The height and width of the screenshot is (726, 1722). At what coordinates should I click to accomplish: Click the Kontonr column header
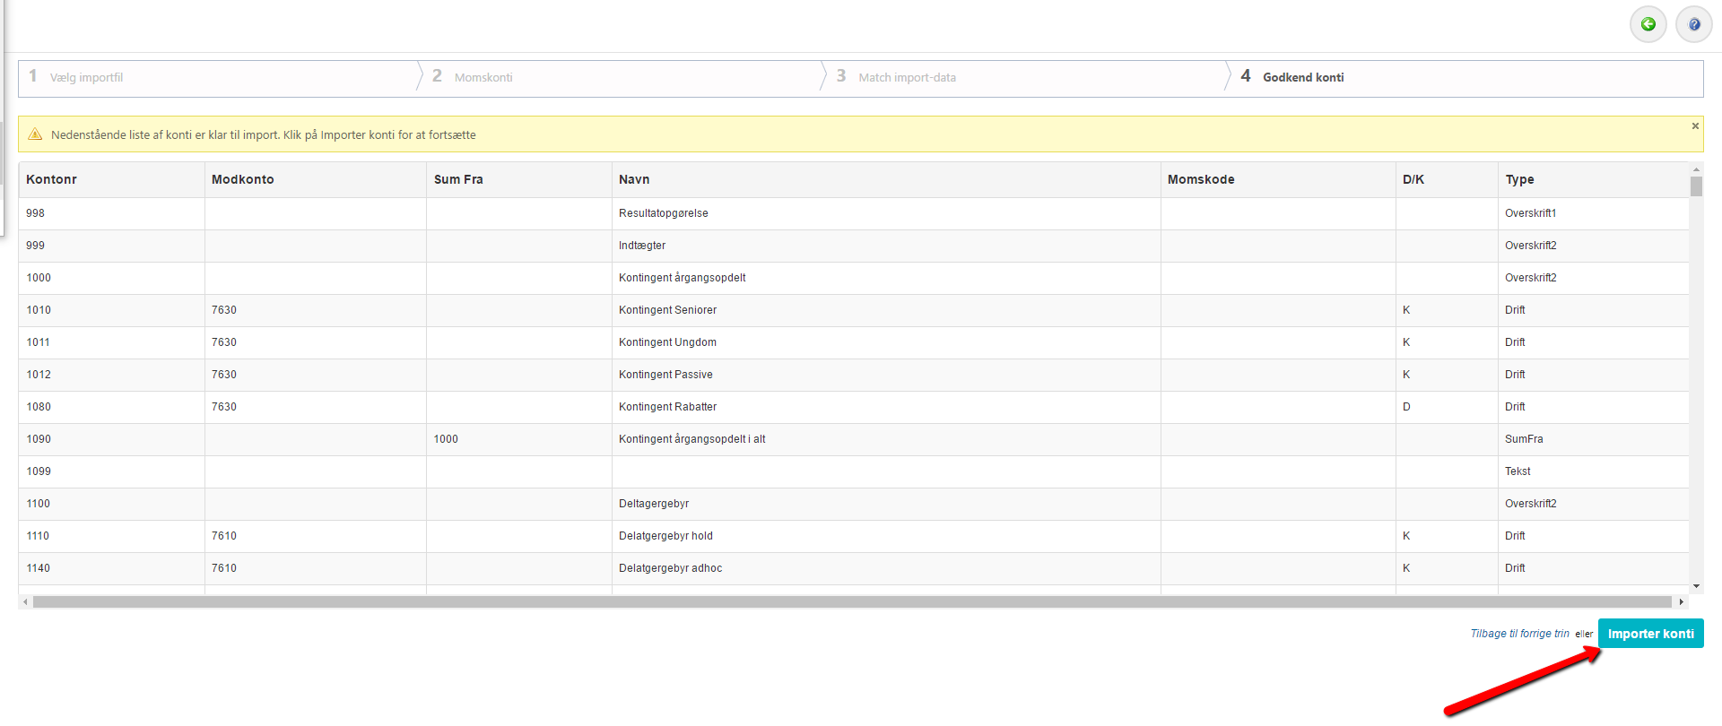point(51,179)
